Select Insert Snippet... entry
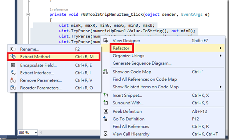229x140 pixels. 163,95
